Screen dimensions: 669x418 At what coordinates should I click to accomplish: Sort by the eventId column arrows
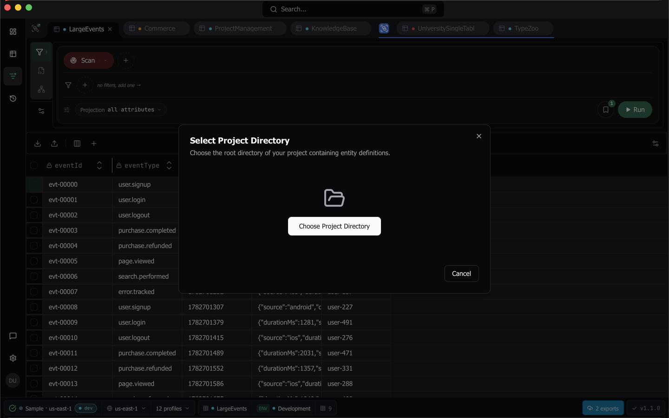(99, 165)
